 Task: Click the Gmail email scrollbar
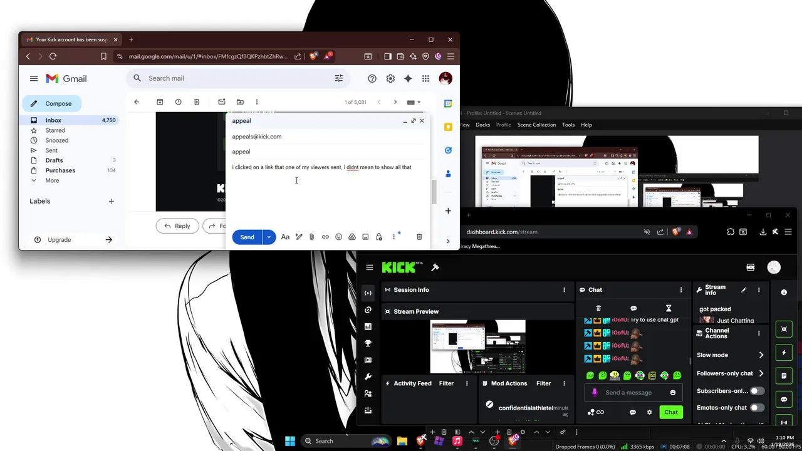[x=434, y=193]
